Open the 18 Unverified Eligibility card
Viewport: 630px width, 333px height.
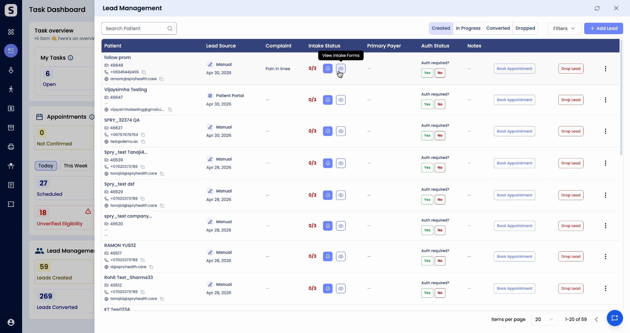point(64,218)
